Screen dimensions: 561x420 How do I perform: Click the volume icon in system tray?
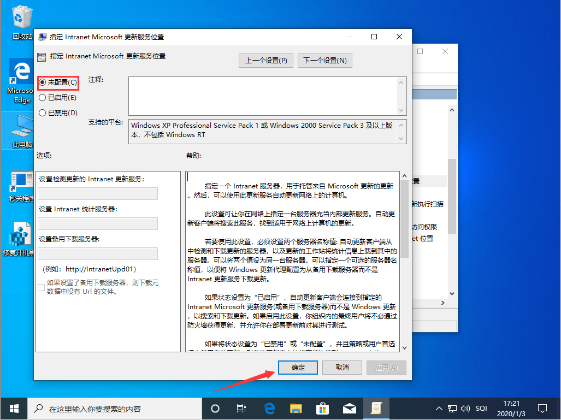(465, 408)
